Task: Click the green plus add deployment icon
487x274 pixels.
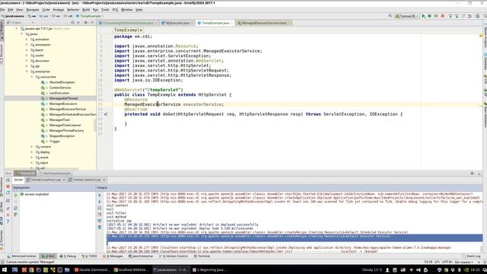Action: tap(15, 195)
